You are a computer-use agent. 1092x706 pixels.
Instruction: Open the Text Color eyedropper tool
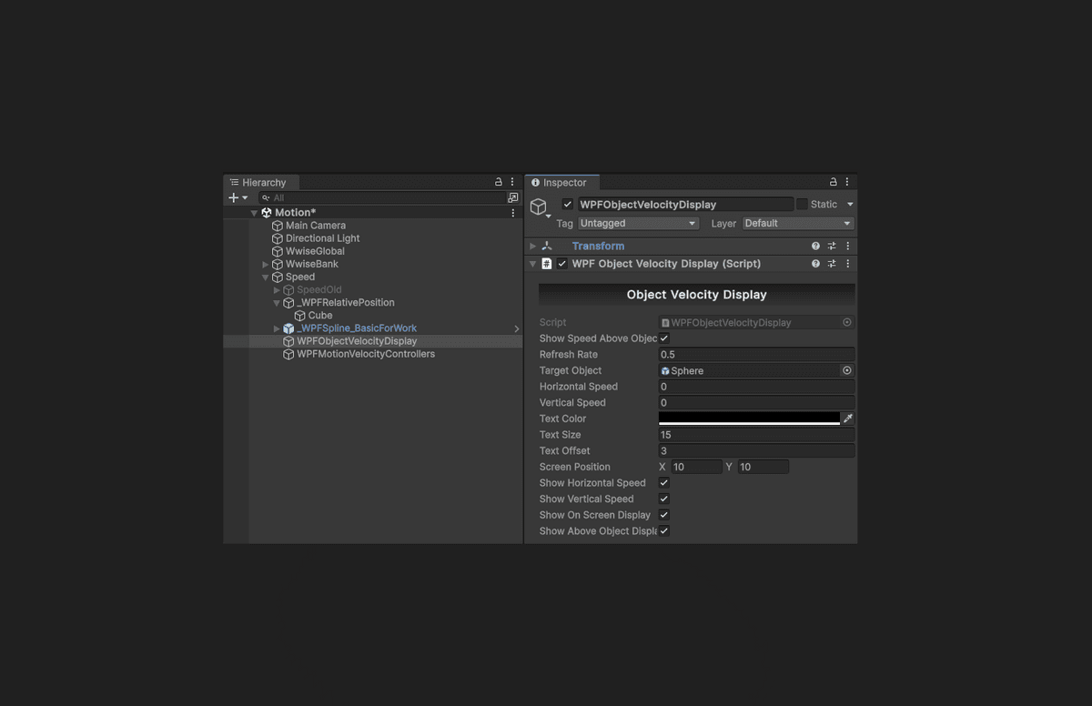coord(848,419)
